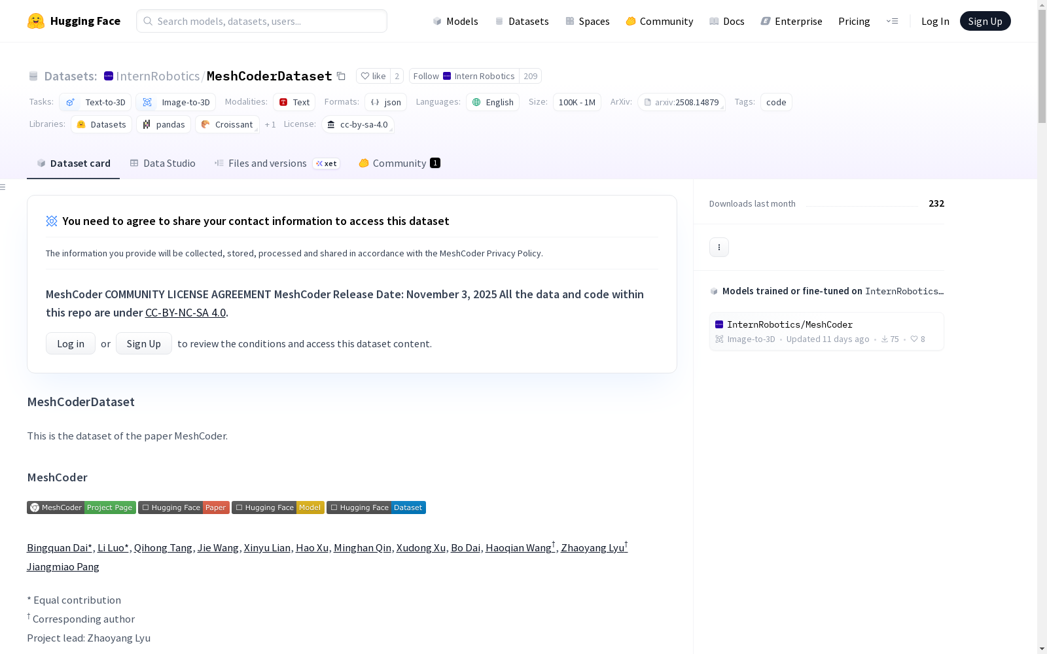Open author link Xudong Xu
1047x654 pixels.
(x=421, y=548)
